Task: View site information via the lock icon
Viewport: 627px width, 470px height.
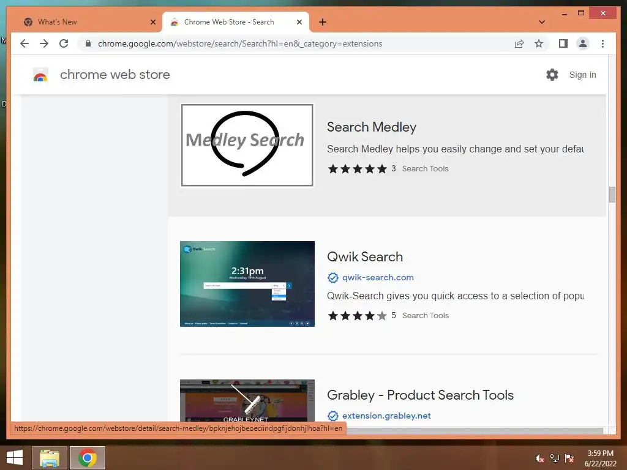Action: (x=88, y=43)
